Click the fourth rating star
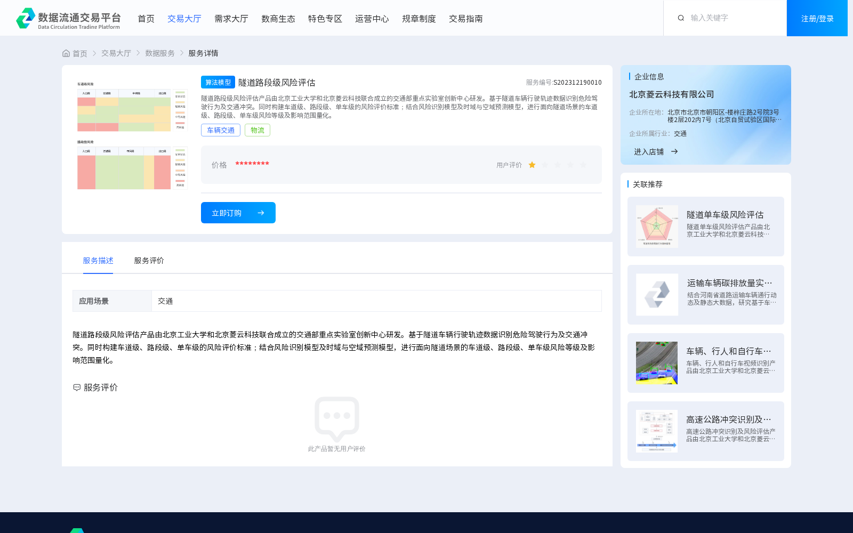The width and height of the screenshot is (853, 533). pos(570,165)
